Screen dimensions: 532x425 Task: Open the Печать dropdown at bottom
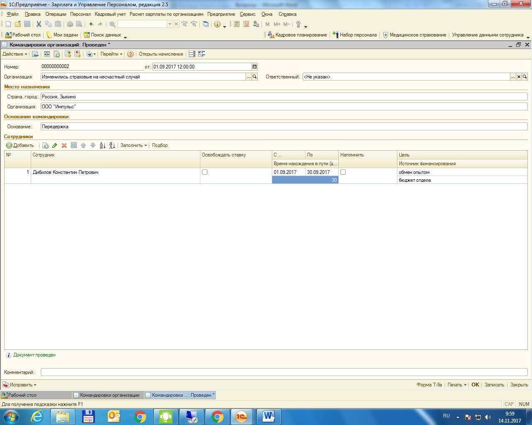pos(457,385)
